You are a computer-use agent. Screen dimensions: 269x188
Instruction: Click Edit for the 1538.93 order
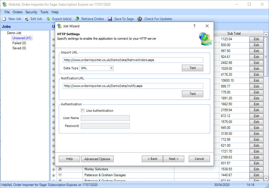(x=256, y=169)
